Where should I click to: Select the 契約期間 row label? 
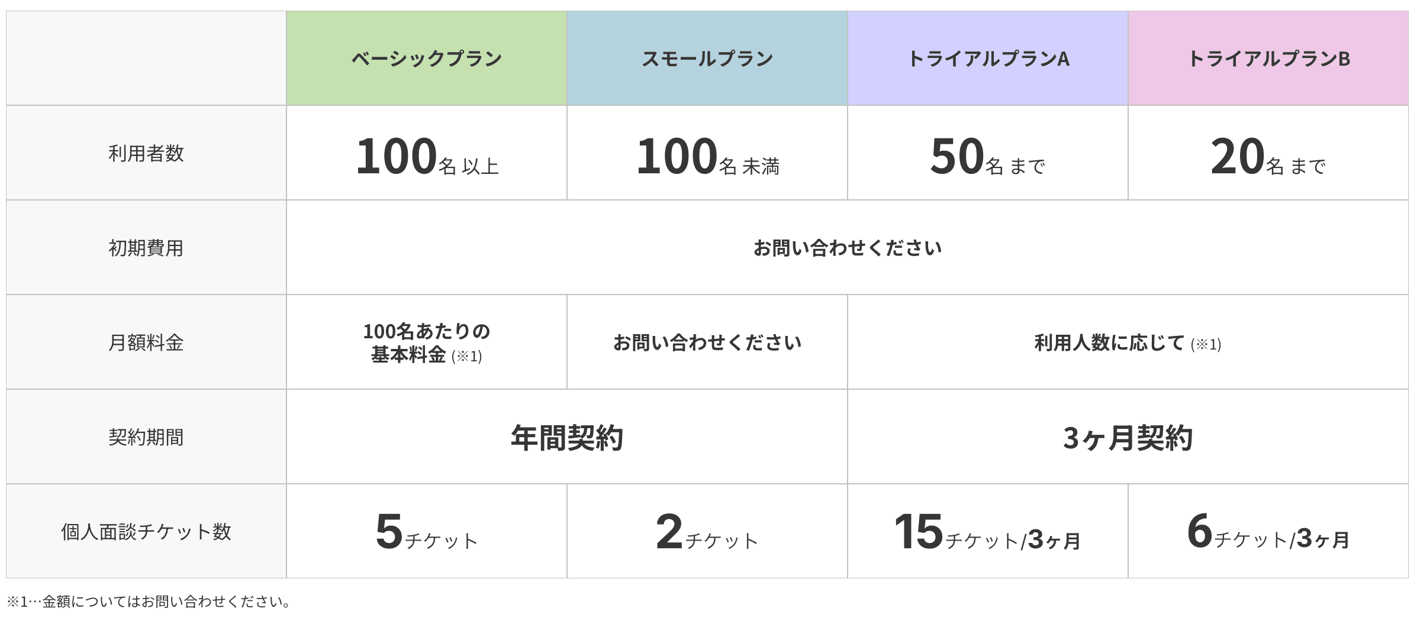pyautogui.click(x=146, y=436)
